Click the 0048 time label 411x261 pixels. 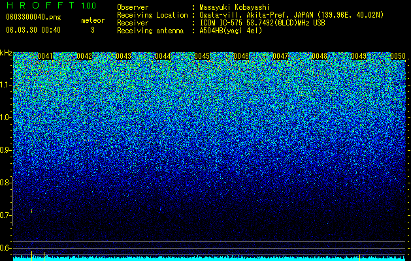tap(320, 56)
